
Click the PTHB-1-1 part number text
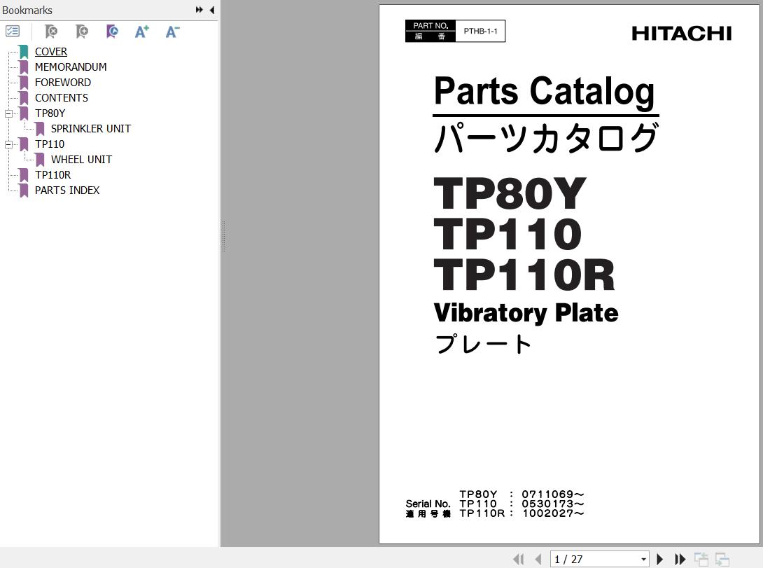pos(480,31)
